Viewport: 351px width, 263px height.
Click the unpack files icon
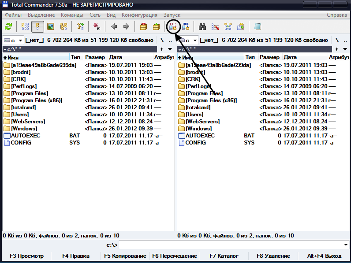point(156,27)
